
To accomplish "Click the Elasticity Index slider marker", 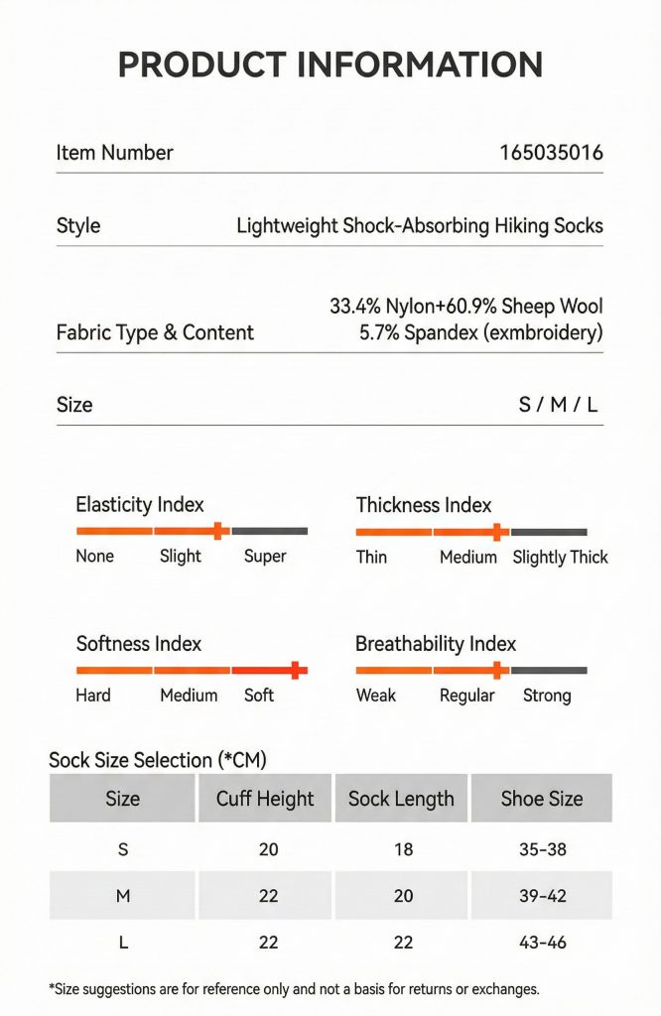I will 217,531.
